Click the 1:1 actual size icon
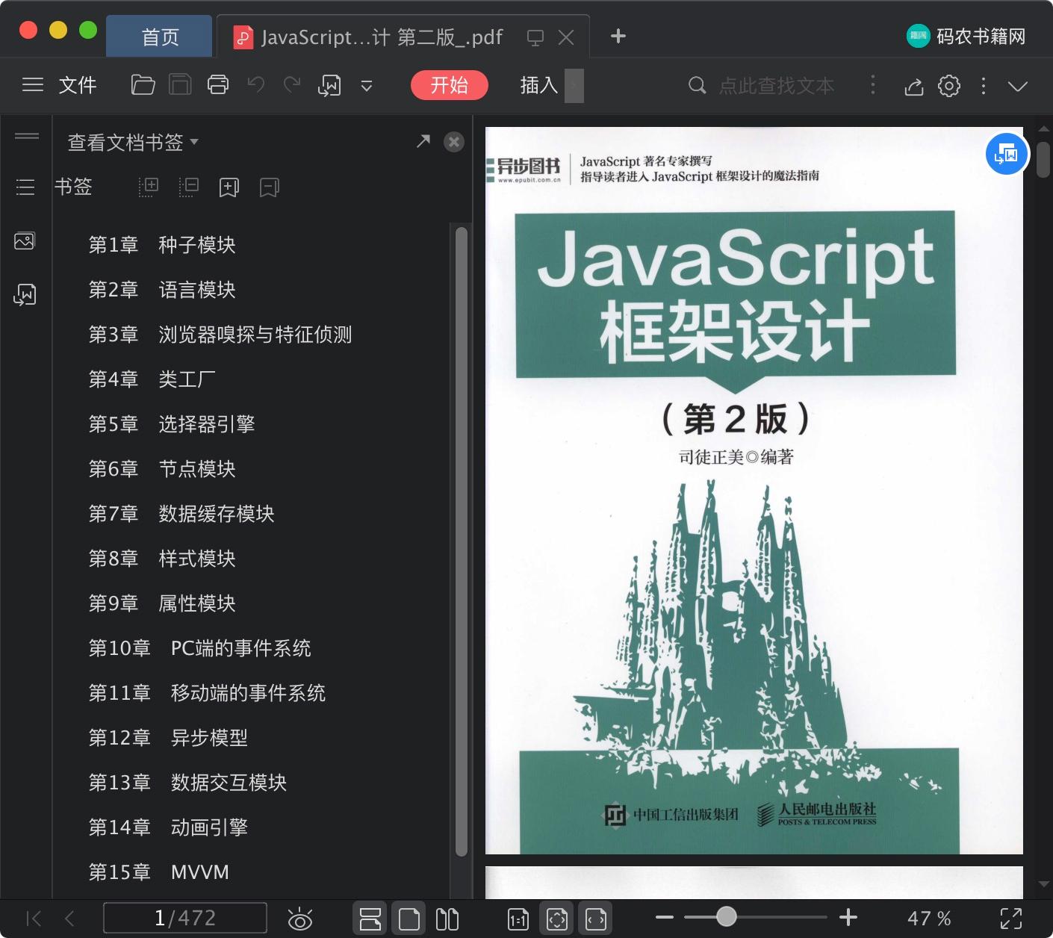The height and width of the screenshot is (938, 1053). [x=518, y=919]
